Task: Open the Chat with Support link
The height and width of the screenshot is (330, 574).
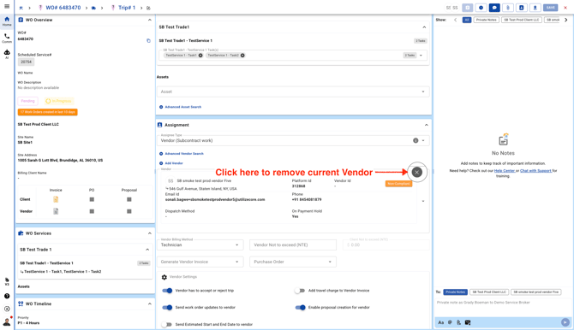Action: [535, 171]
